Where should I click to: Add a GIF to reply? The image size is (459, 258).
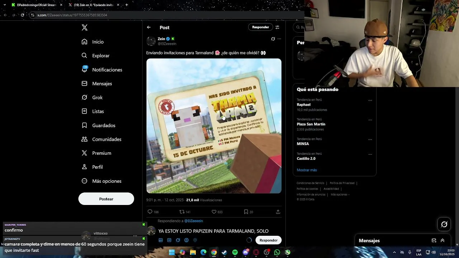pyautogui.click(x=169, y=240)
